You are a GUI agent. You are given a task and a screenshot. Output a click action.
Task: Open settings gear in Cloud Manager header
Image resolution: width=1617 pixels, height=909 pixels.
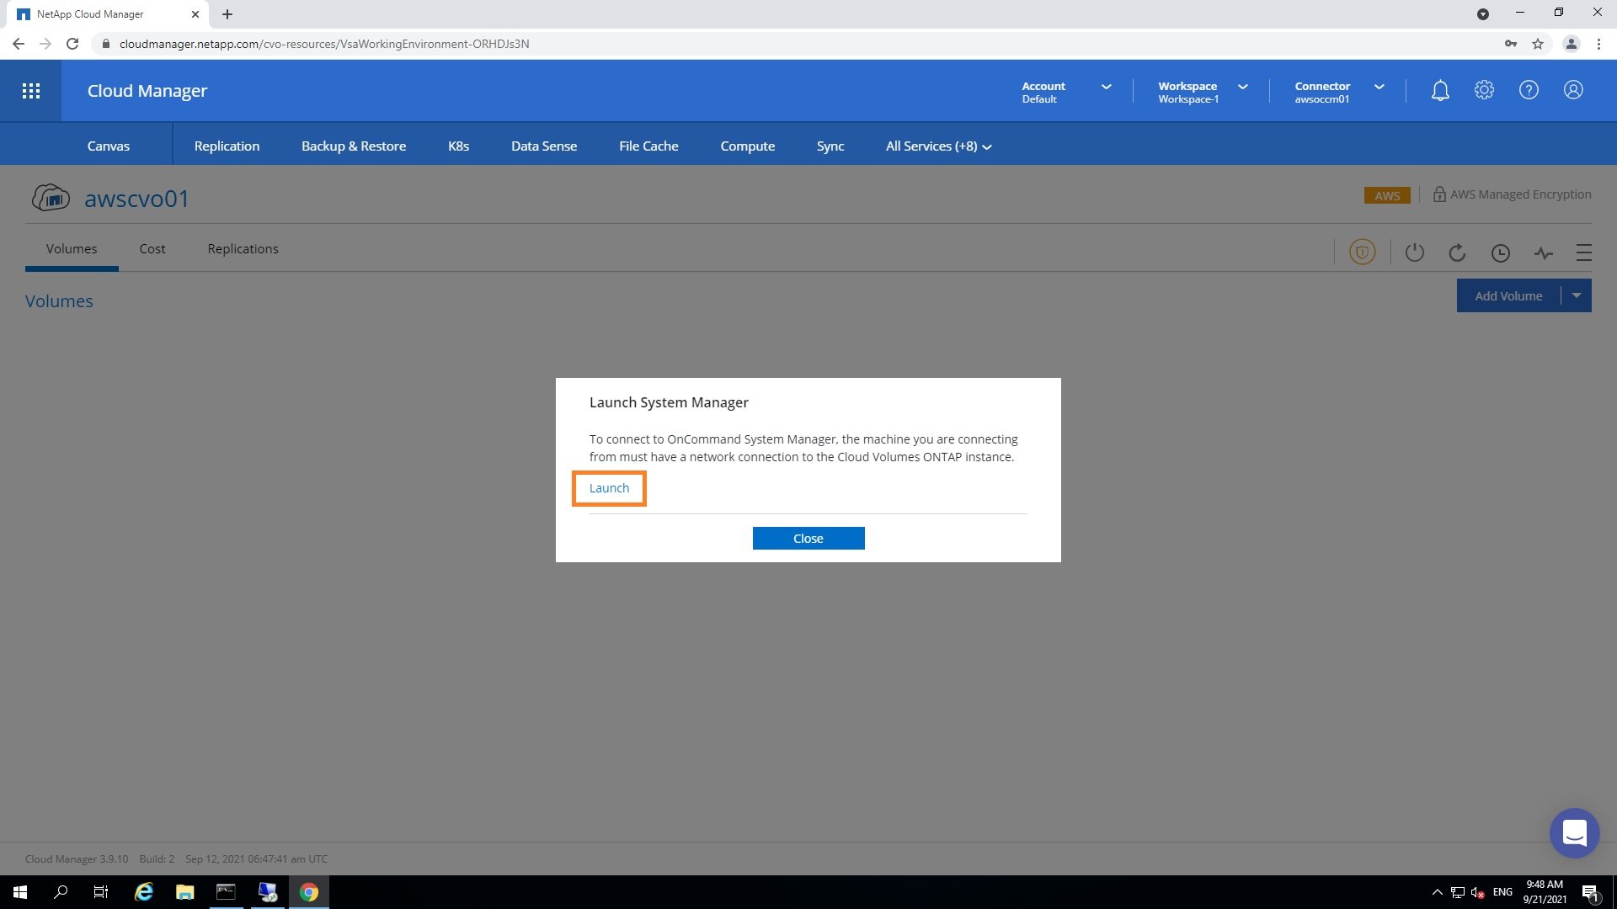point(1484,90)
